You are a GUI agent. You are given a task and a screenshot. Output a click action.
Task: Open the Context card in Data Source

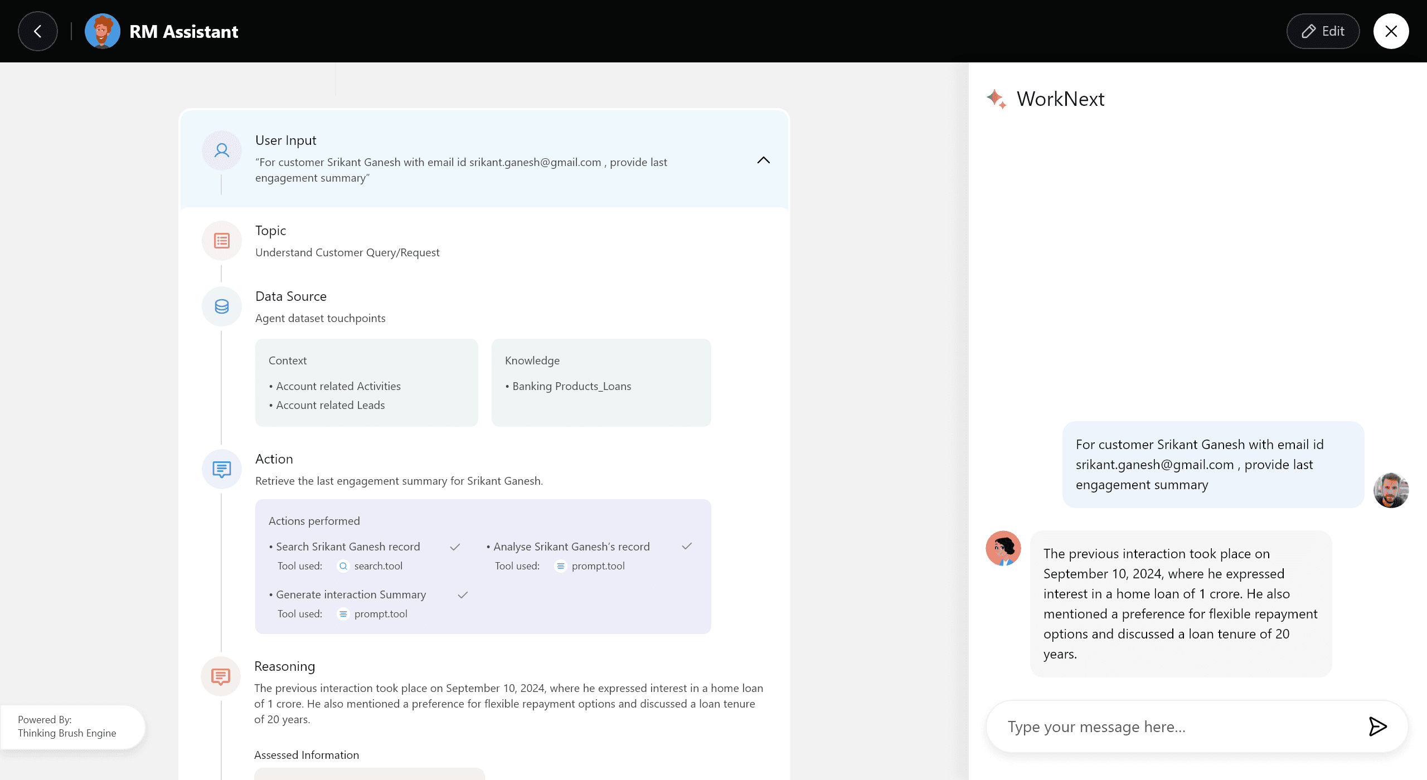tap(366, 383)
